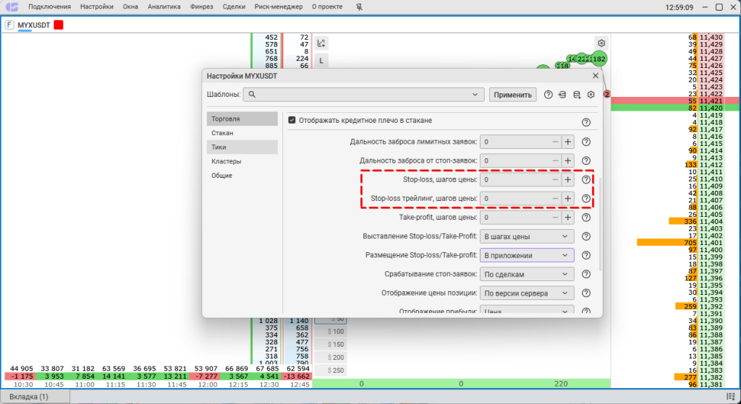Click the pin icon in the menu bar

coord(361,7)
